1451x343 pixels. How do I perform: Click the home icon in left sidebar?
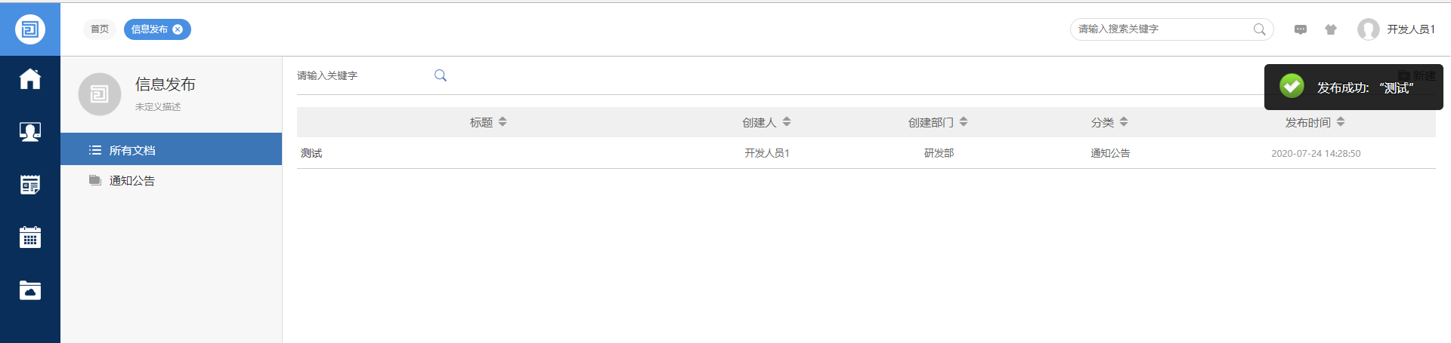[x=30, y=79]
